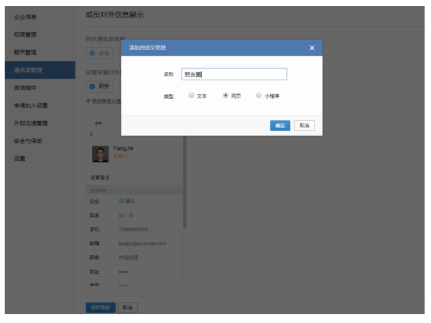Click the green verified shield beside 腾讯
This screenshot has width=431, height=323.
click(121, 201)
